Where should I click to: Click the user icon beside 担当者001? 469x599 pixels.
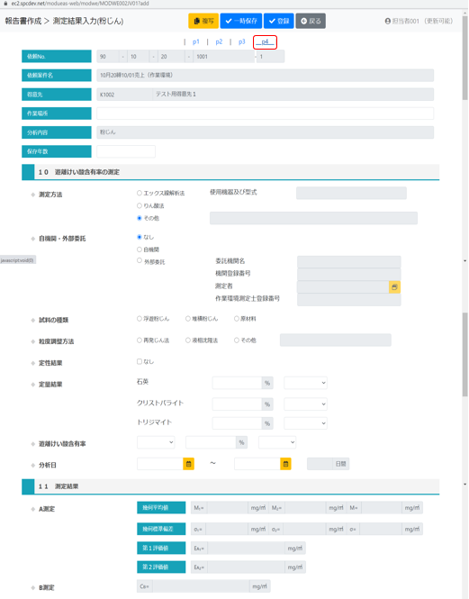point(388,21)
